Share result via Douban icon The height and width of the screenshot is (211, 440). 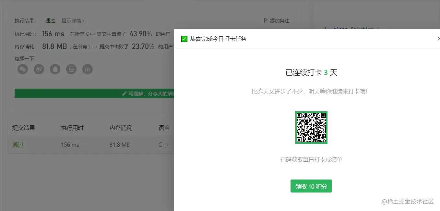click(71, 69)
